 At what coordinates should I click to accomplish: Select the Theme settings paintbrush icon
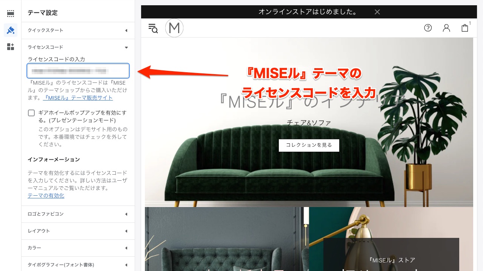click(11, 30)
